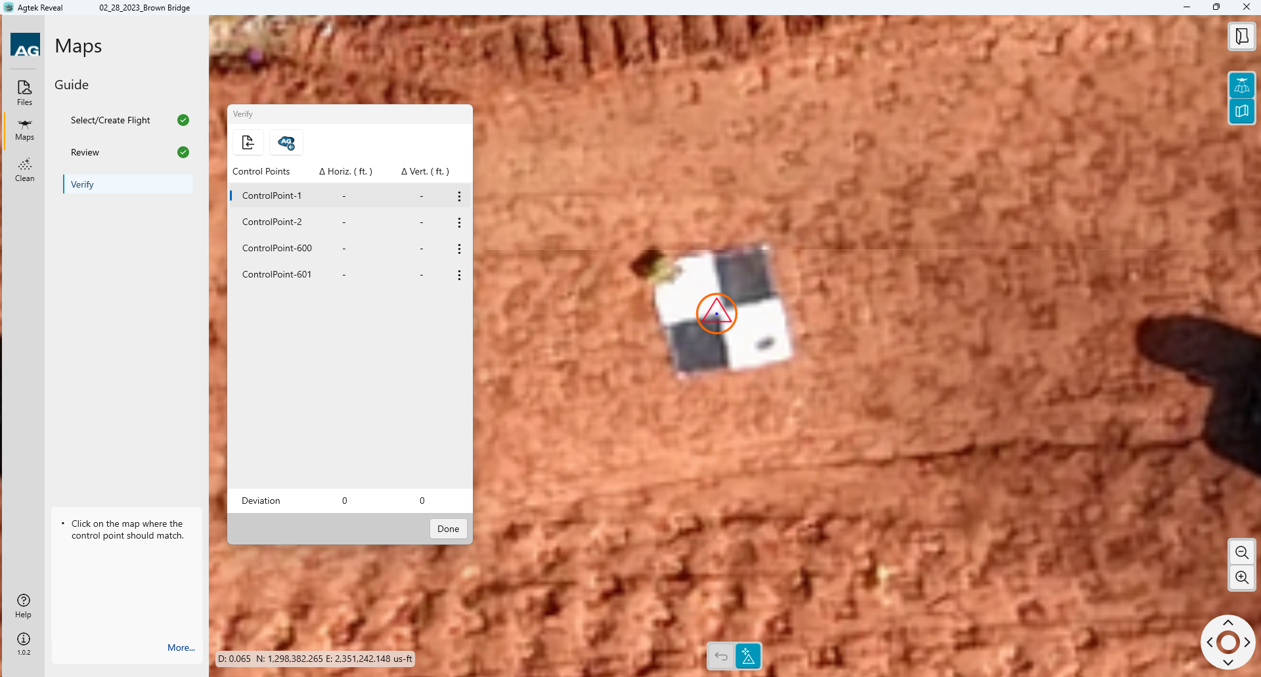Open the Clean tool in sidebar
The height and width of the screenshot is (677, 1261).
tap(24, 169)
